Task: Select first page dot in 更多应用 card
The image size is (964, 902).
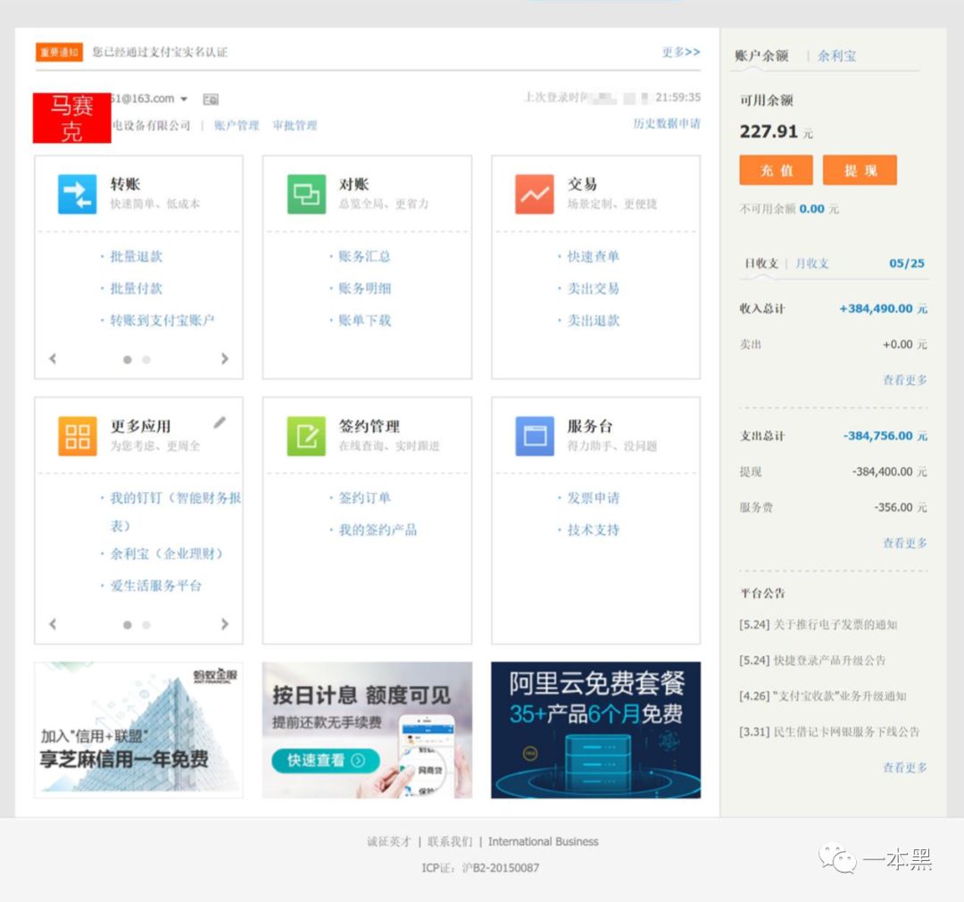Action: point(128,625)
